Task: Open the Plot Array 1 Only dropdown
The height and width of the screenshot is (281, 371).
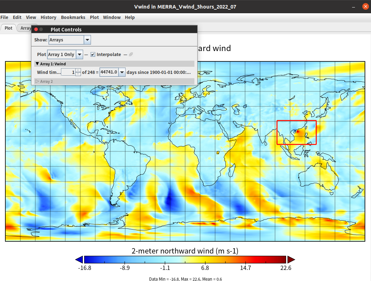Action: 80,55
